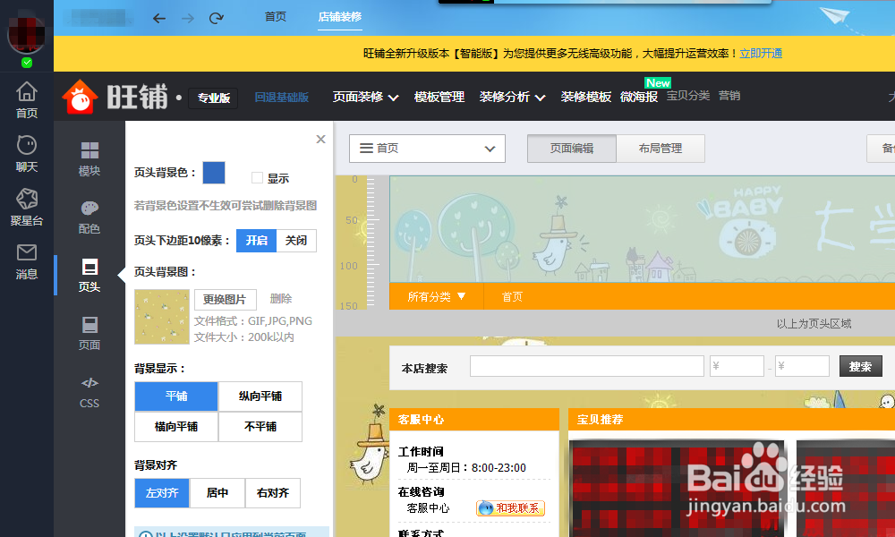The height and width of the screenshot is (537, 895).
Task: Open the 聚星台 star icon
Action: [x=26, y=207]
